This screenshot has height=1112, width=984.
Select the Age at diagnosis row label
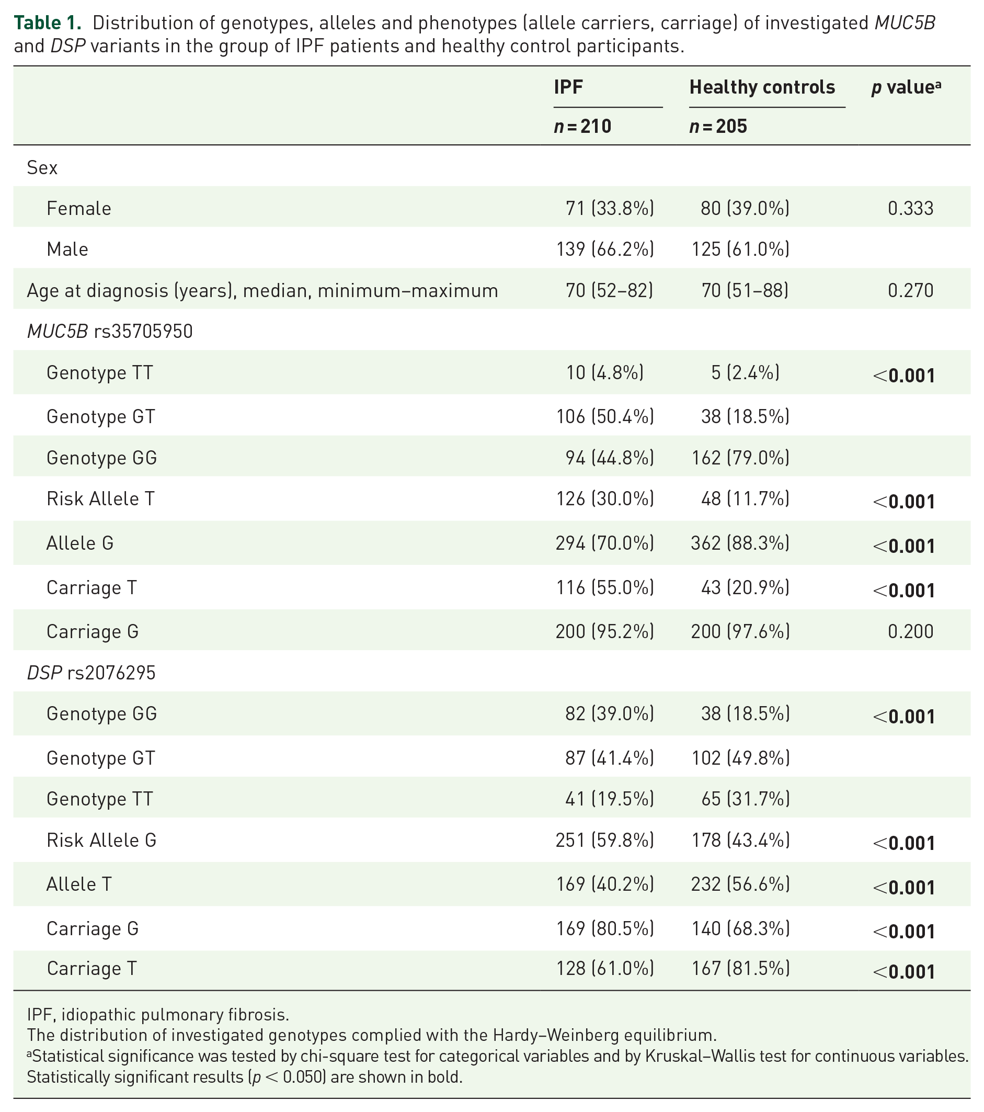click(x=262, y=290)
